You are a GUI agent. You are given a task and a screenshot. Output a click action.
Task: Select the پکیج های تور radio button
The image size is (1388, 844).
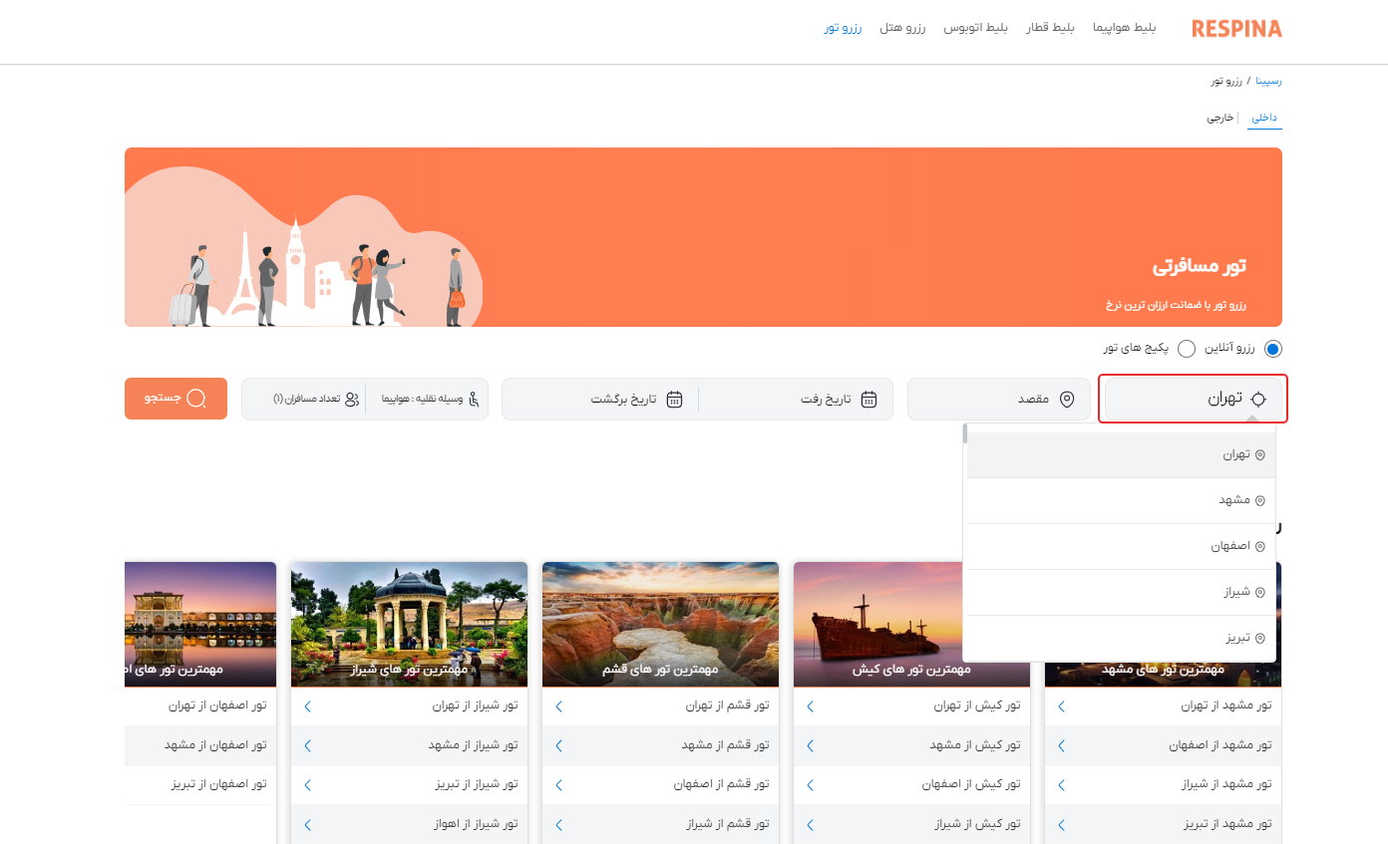(x=1187, y=349)
